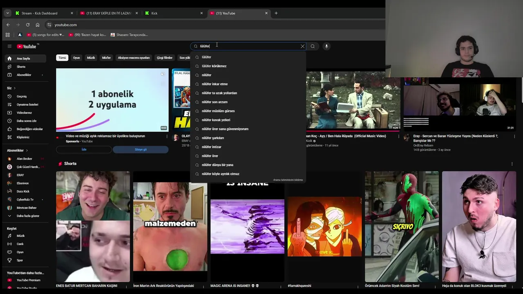Viewport: 523px width, 294px height.
Task: Open options menu of the Shorts shelf
Action: point(512,164)
